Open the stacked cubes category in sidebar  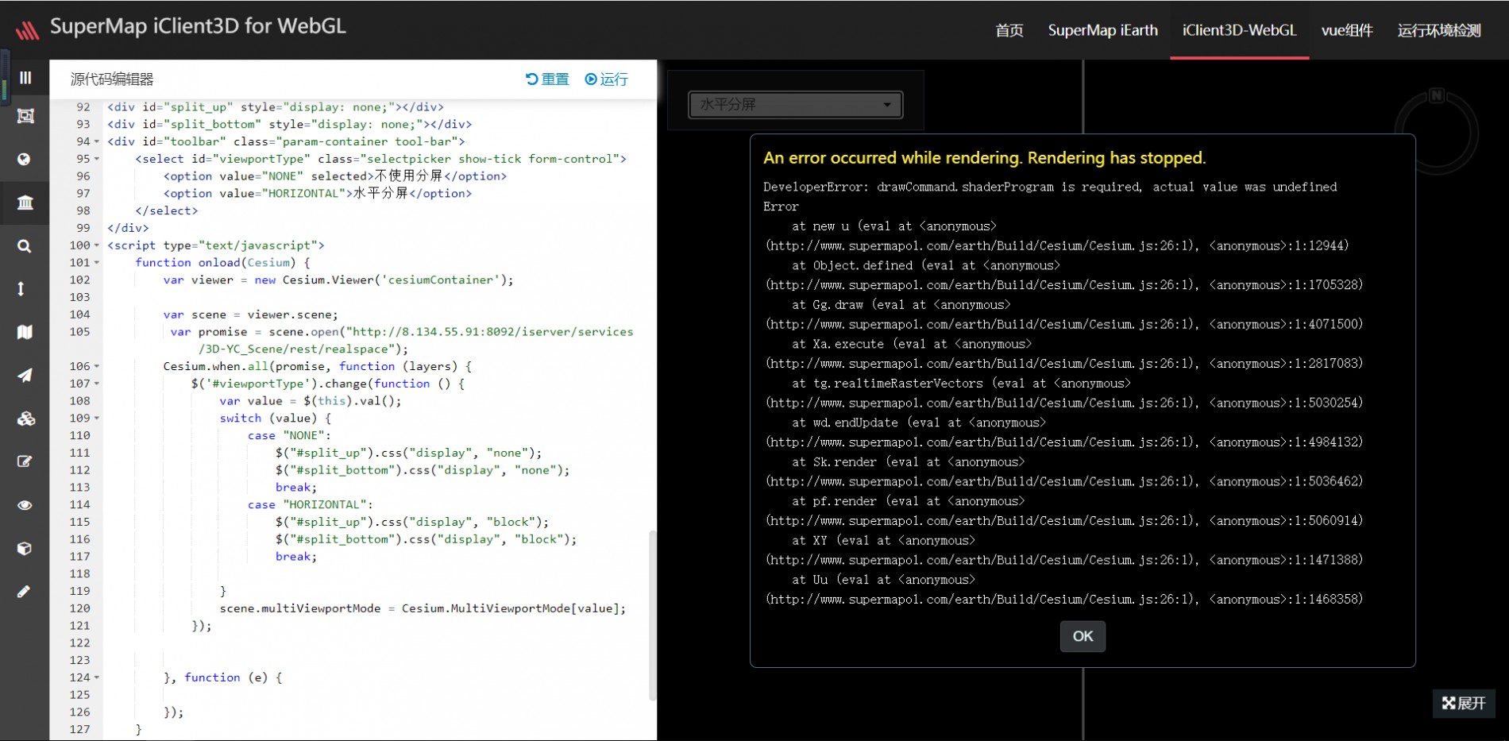coord(26,419)
